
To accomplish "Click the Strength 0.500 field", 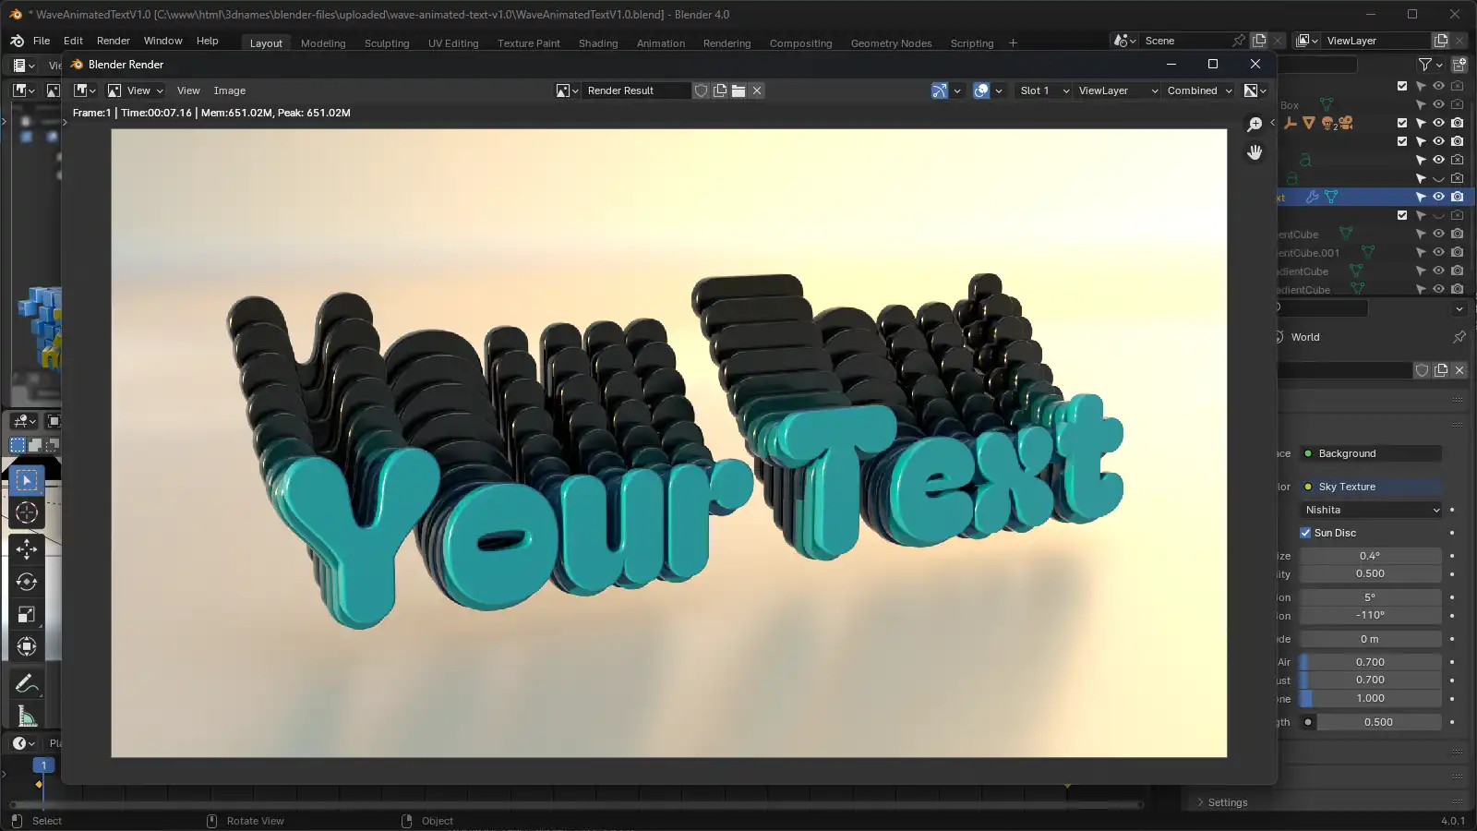I will pos(1379,722).
